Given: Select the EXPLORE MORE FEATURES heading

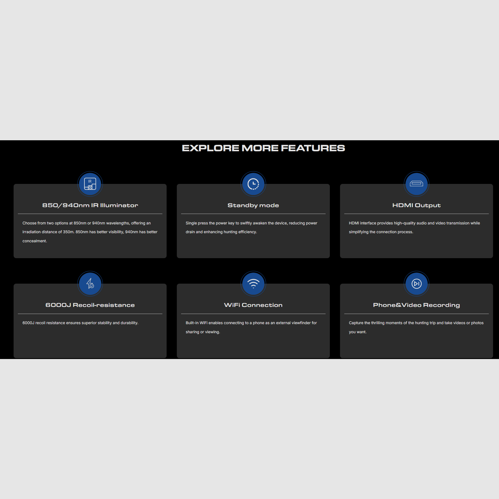Looking at the screenshot, I should point(264,148).
